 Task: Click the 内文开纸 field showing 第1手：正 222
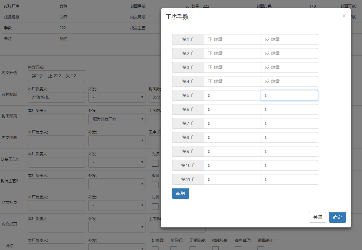coord(57,76)
